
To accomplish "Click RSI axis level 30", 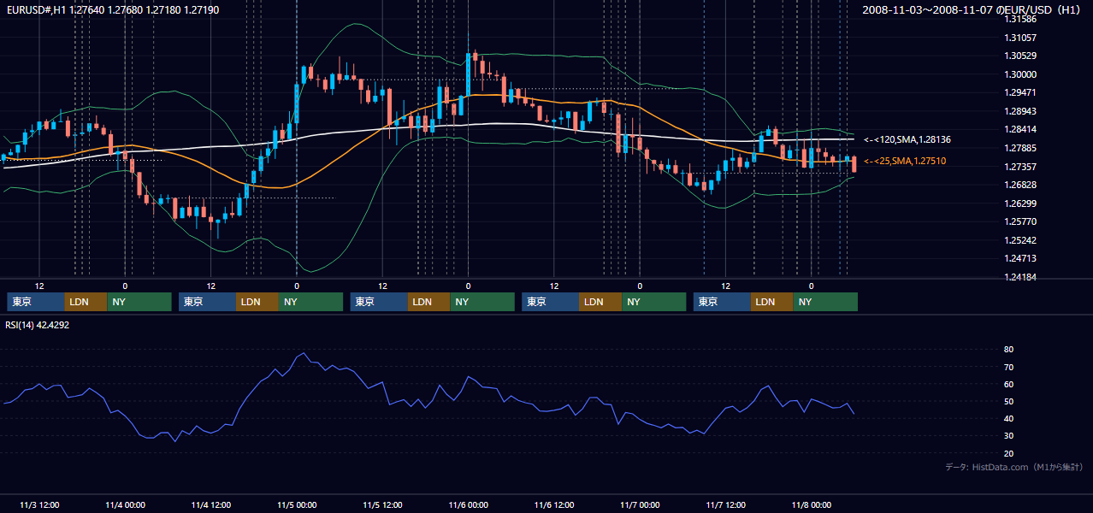I will coord(1009,436).
